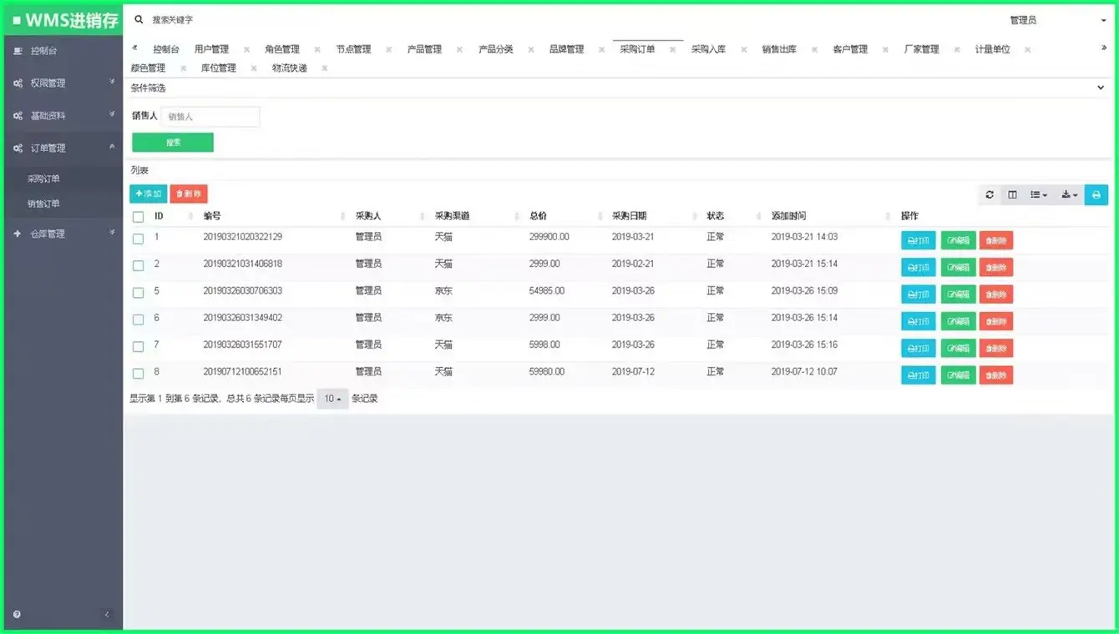The image size is (1119, 634).
Task: Click the 编辑 button on the first row
Action: (957, 240)
